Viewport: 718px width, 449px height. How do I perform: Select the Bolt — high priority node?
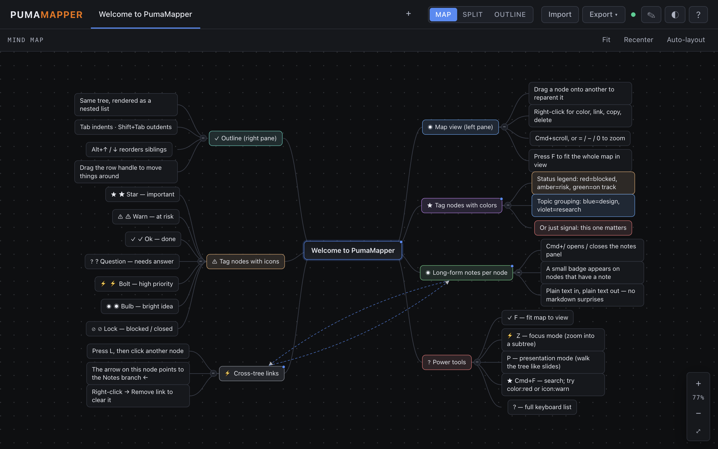[x=137, y=284]
